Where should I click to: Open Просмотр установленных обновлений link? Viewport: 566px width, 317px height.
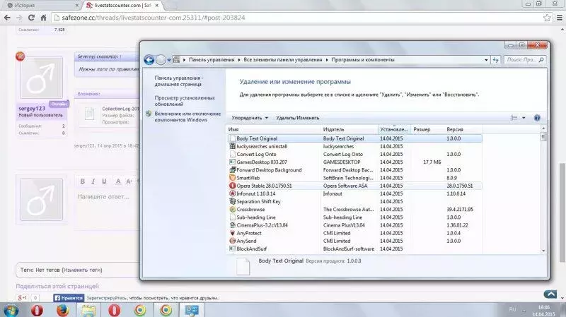tap(185, 101)
